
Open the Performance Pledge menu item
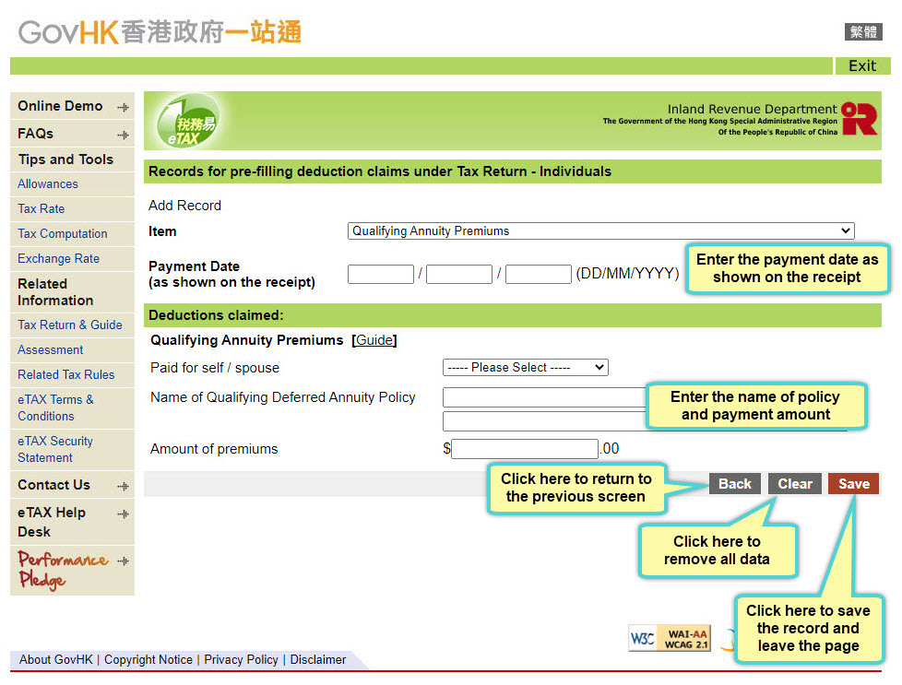point(63,570)
